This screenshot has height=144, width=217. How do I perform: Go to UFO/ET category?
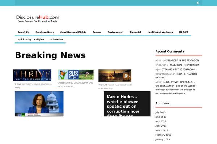coord(184,32)
